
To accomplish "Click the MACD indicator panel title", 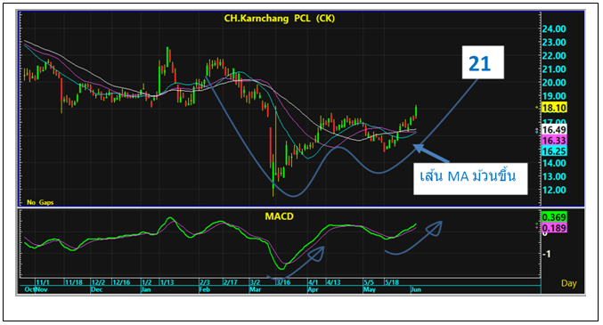I will point(279,216).
